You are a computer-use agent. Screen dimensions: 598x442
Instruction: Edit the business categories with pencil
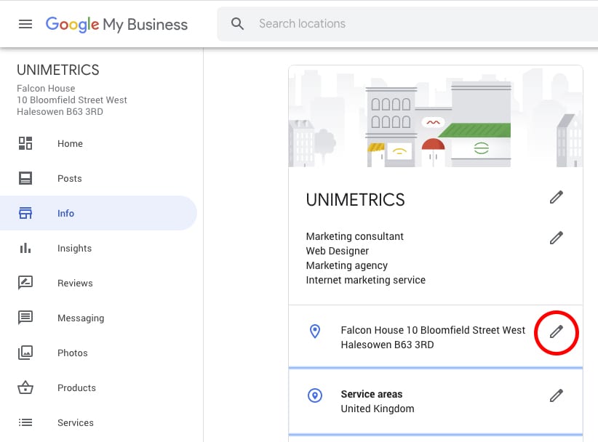[557, 238]
